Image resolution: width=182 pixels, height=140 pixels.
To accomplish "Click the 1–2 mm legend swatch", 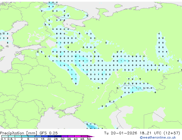I will point(18,136).
